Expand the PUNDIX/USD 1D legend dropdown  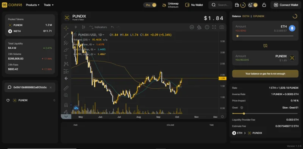coord(103,35)
